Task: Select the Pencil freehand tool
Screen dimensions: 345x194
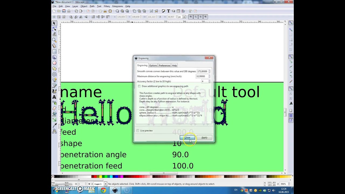Action: 54,80
